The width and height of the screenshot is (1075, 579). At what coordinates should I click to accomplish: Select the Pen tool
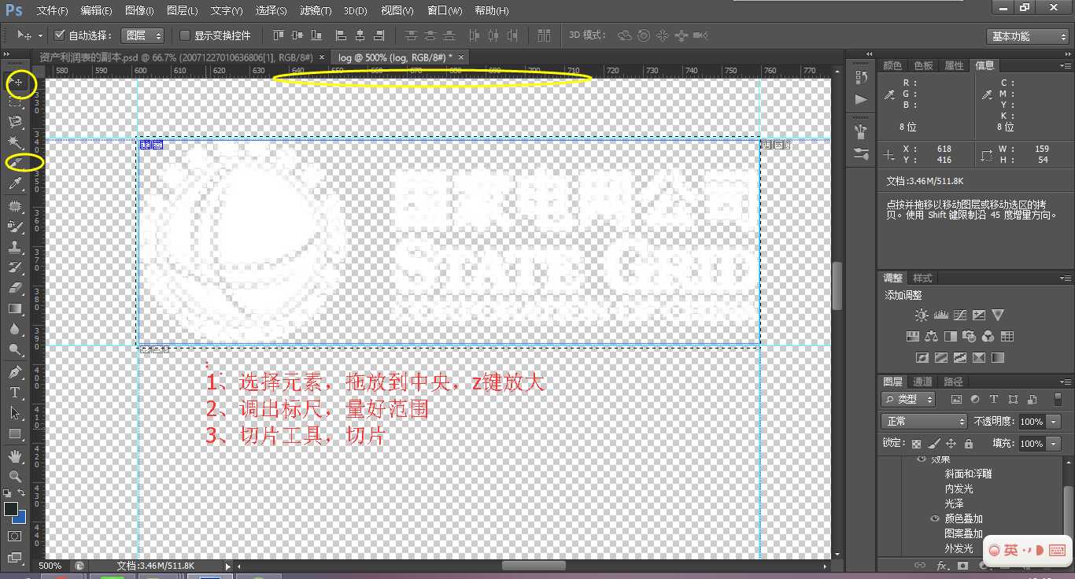coord(16,371)
